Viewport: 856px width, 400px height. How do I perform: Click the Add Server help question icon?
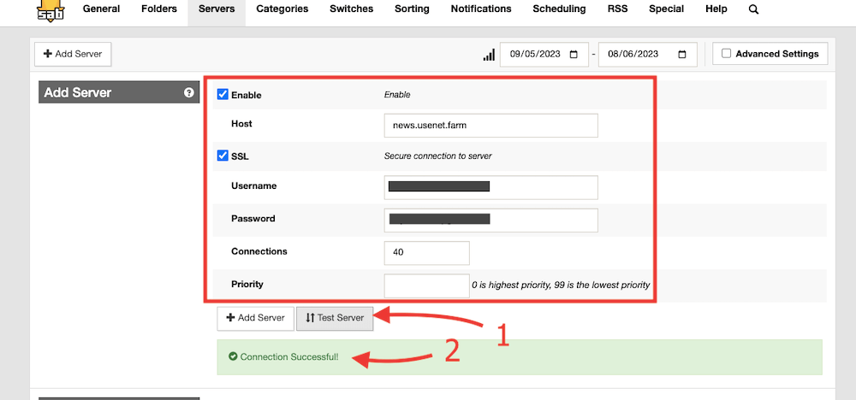189,93
